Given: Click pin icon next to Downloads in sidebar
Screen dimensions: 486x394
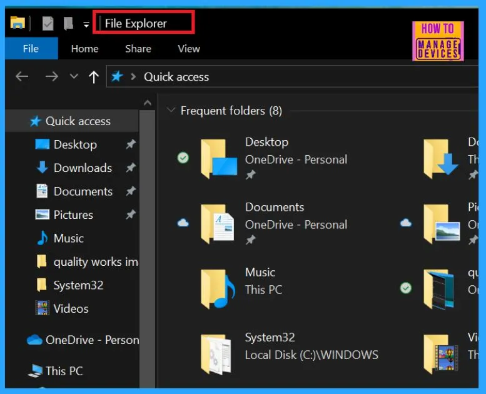Looking at the screenshot, I should click(131, 168).
